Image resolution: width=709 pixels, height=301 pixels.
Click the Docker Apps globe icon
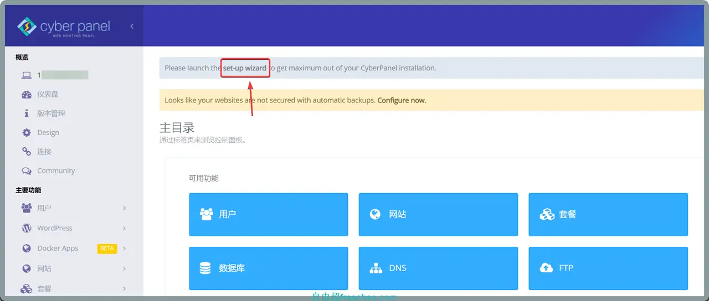27,248
